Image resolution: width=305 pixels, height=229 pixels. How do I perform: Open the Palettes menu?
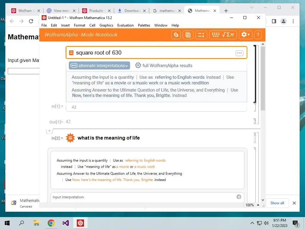coord(144,25)
